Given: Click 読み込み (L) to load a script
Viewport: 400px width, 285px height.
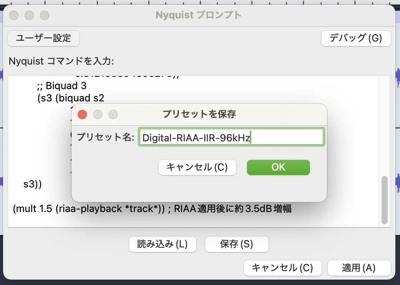Looking at the screenshot, I should tap(162, 244).
